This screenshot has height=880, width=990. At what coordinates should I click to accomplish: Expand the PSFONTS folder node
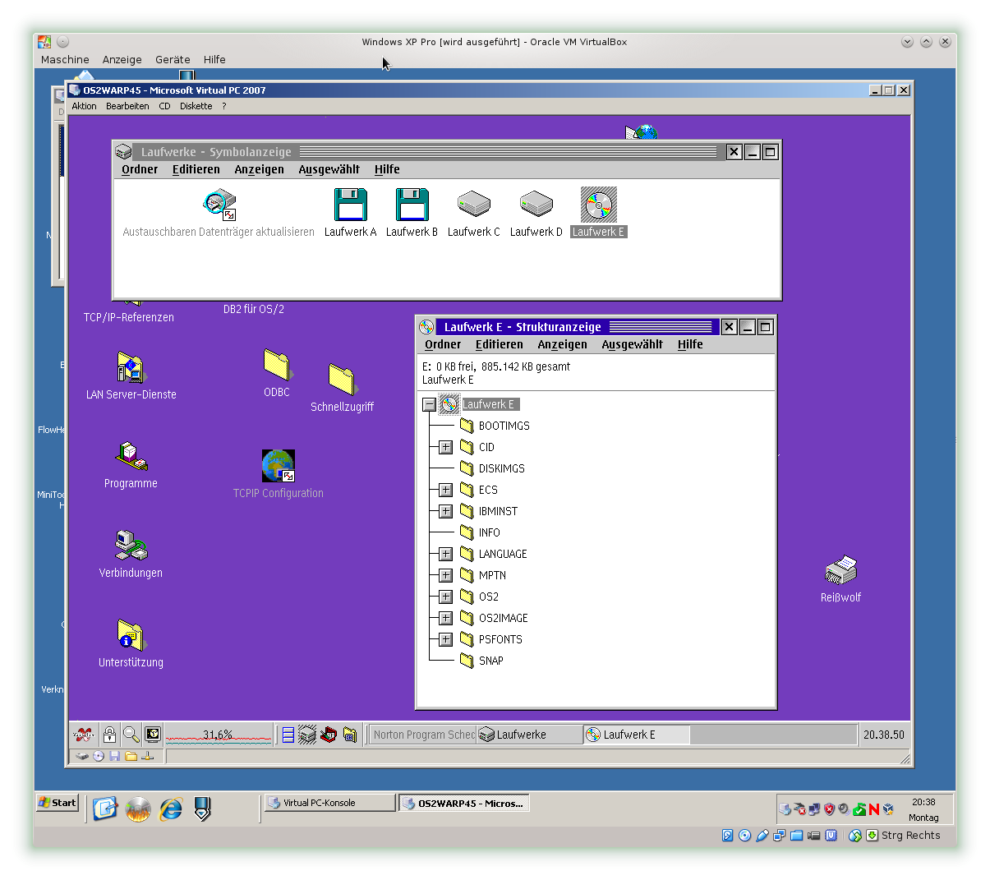(445, 639)
